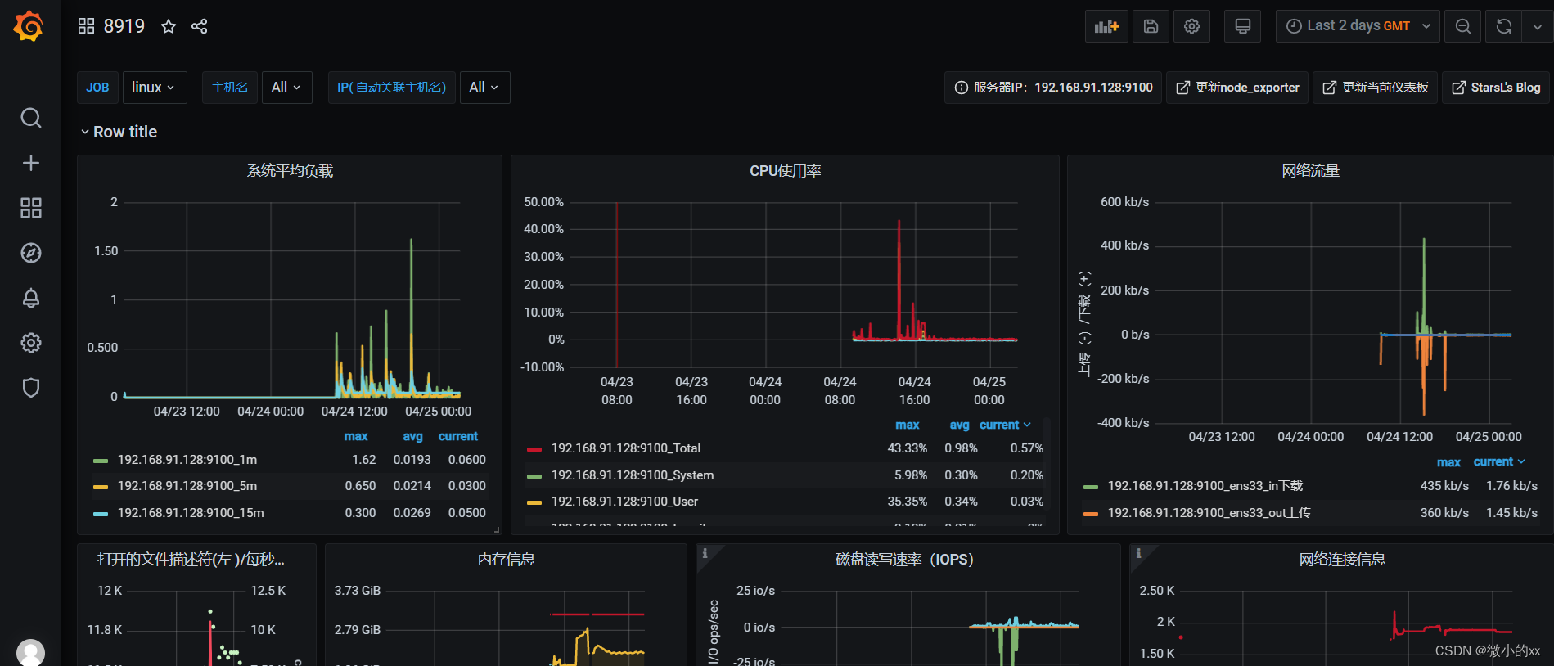The image size is (1554, 666).
Task: Sort CPU legend by max column
Action: coord(908,425)
